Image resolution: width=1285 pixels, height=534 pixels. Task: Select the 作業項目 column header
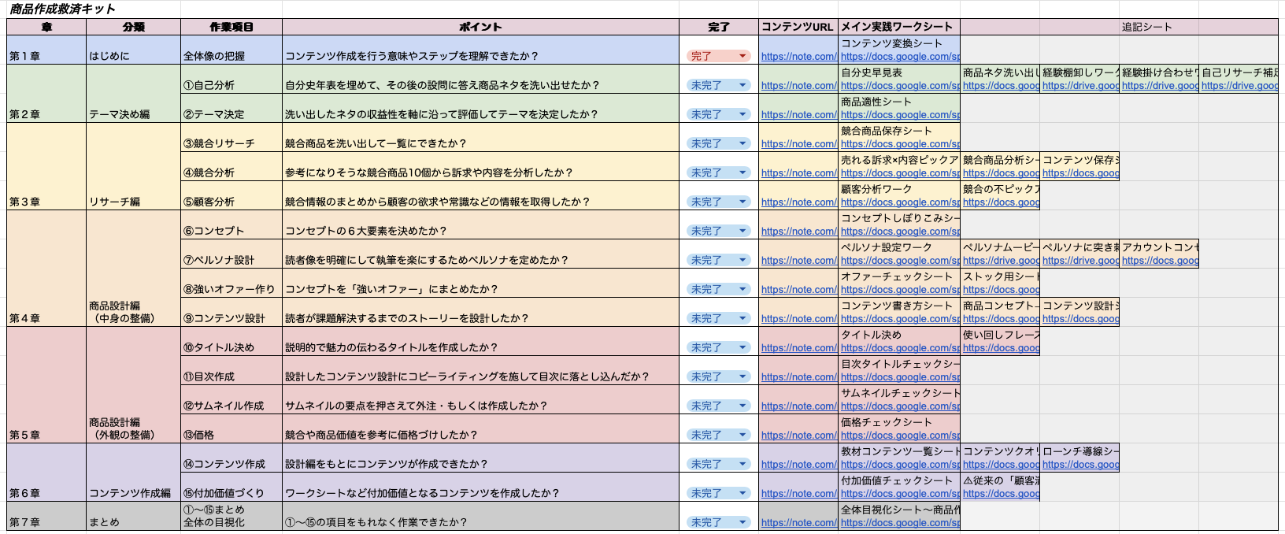click(x=231, y=27)
